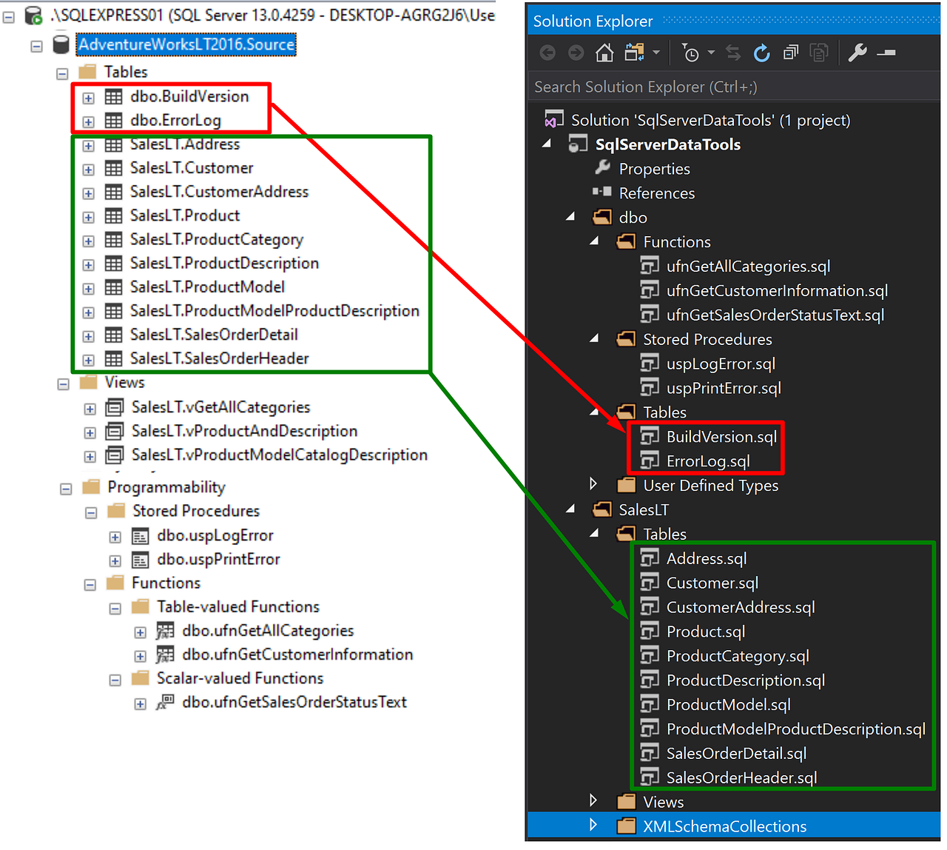Select Address.sql under SalesLT Tables

point(707,559)
